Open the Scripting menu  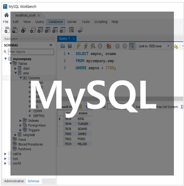pyautogui.click(x=101, y=22)
